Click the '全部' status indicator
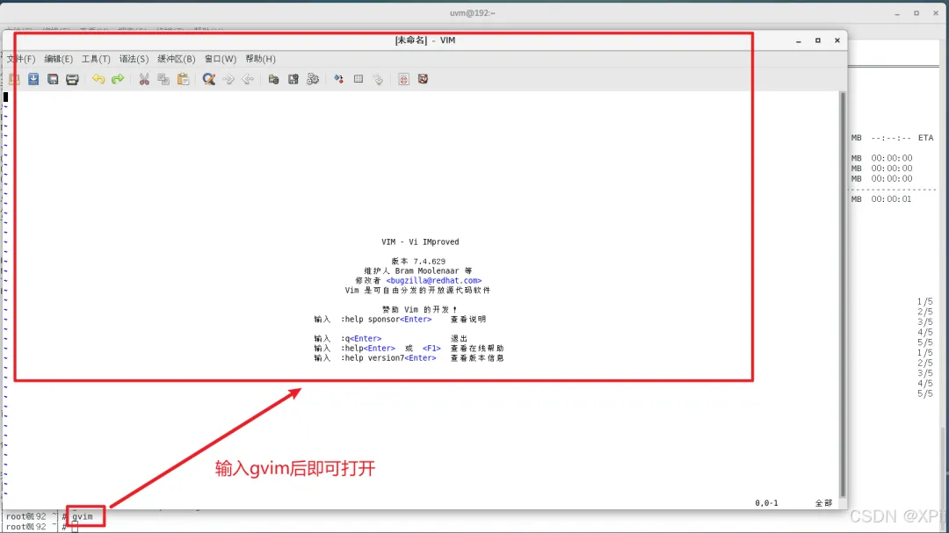949x533 pixels. [823, 503]
